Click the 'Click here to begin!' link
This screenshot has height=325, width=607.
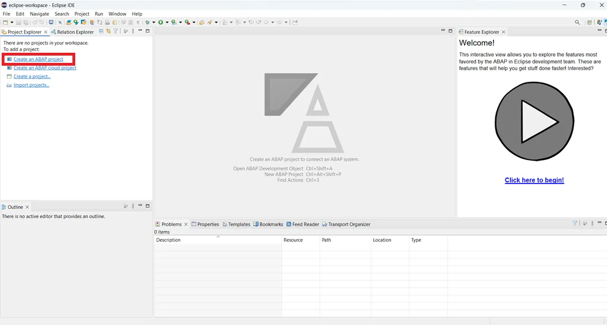point(534,180)
